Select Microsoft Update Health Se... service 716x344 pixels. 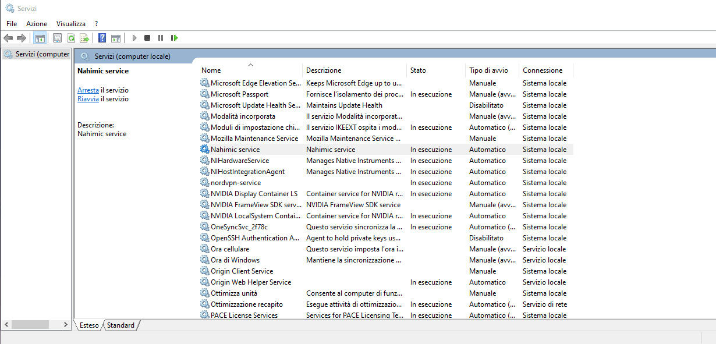256,105
